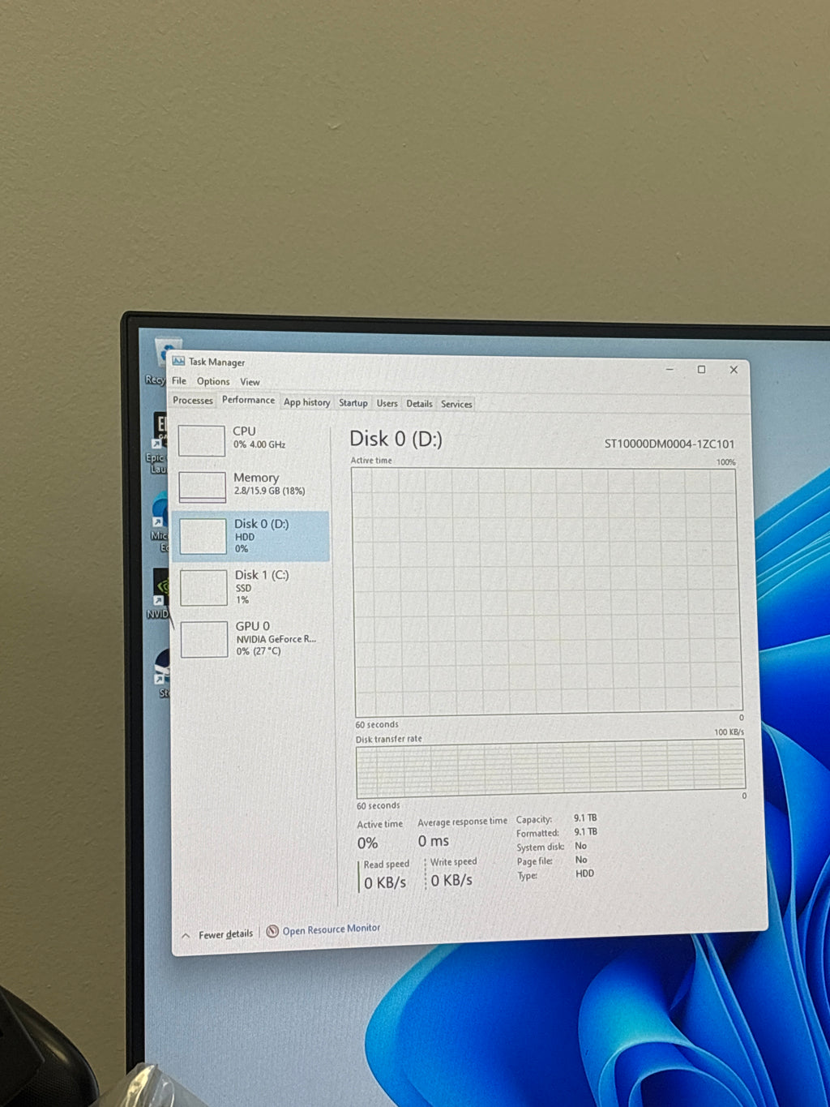Select the Performance tab
This screenshot has height=1107, width=830.
tap(248, 400)
